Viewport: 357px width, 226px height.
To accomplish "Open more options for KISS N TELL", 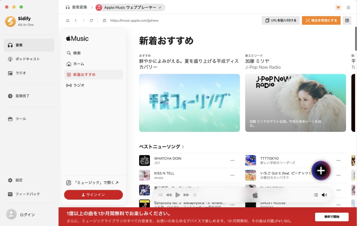I will click(x=232, y=175).
